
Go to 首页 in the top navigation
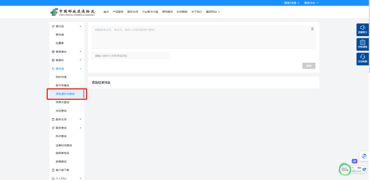pyautogui.click(x=106, y=12)
